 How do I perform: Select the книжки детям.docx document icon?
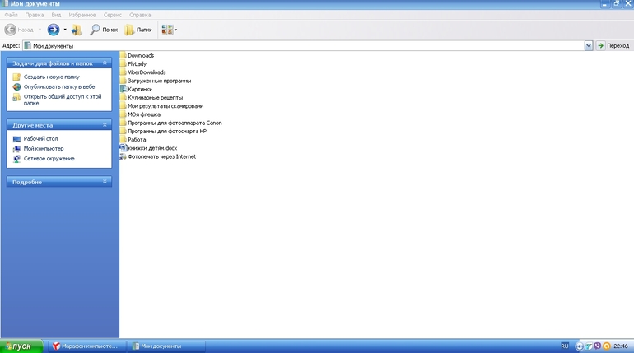tap(124, 147)
